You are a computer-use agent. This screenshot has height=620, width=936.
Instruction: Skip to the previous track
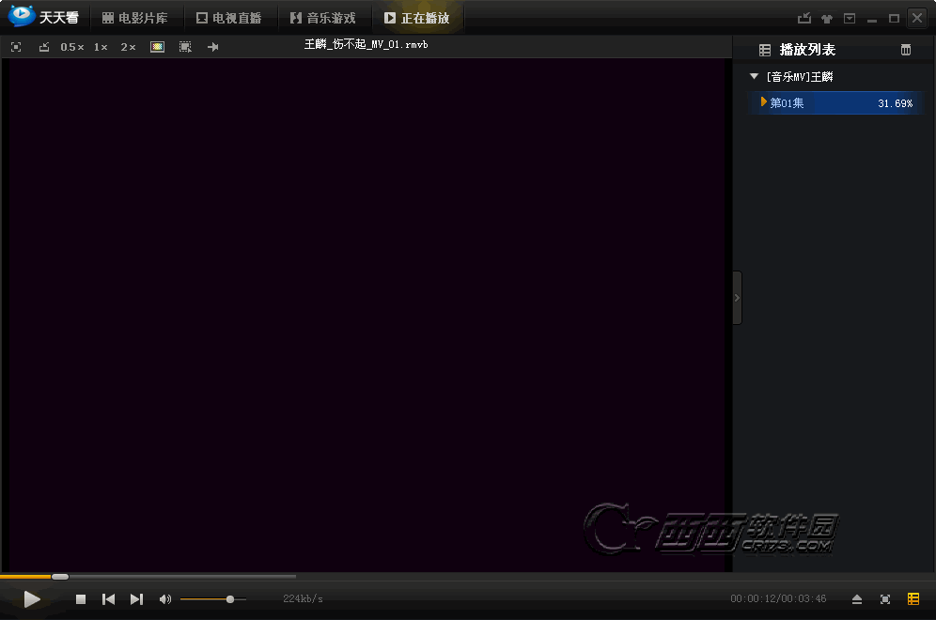point(108,599)
